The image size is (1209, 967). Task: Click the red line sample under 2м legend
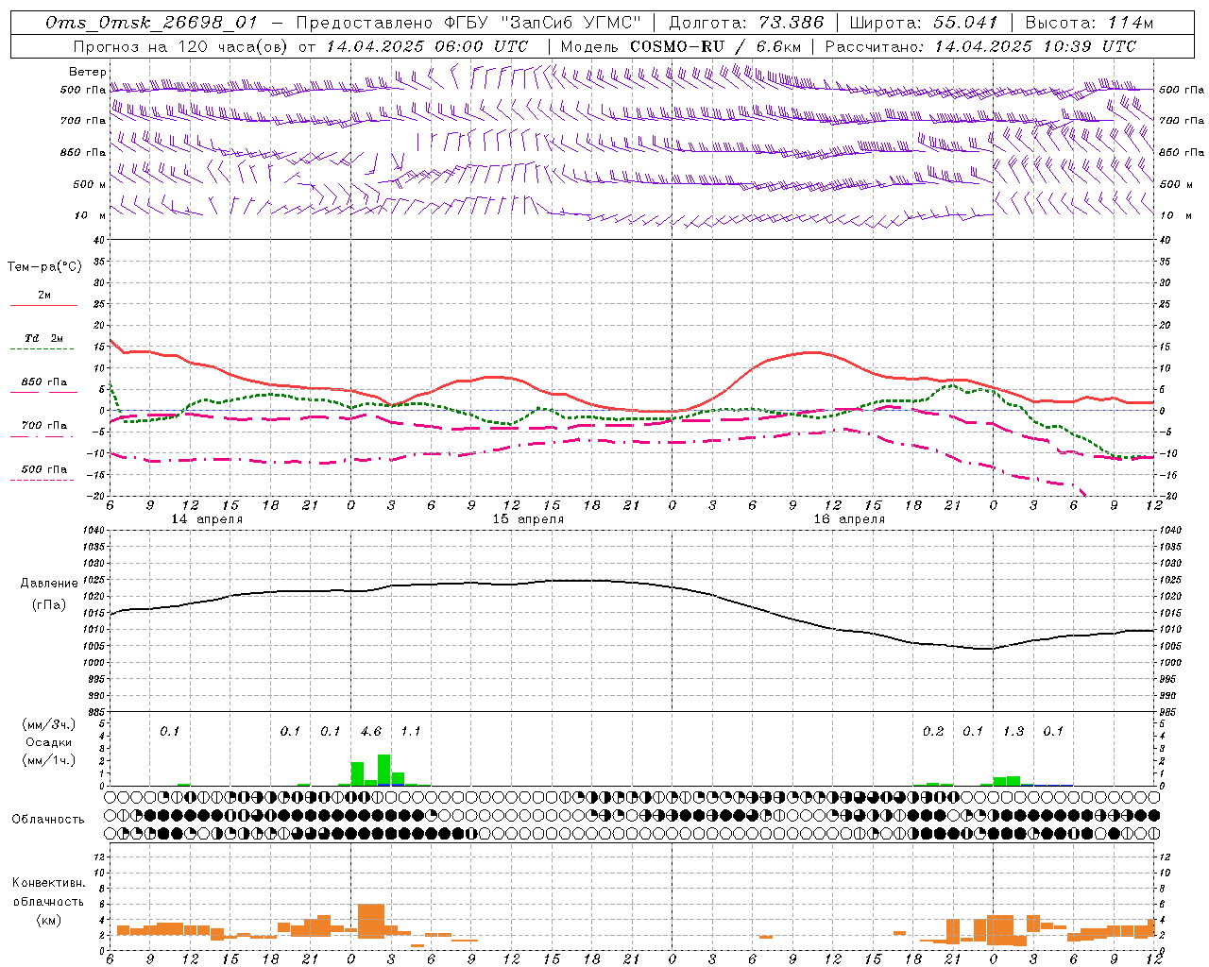coord(43,305)
